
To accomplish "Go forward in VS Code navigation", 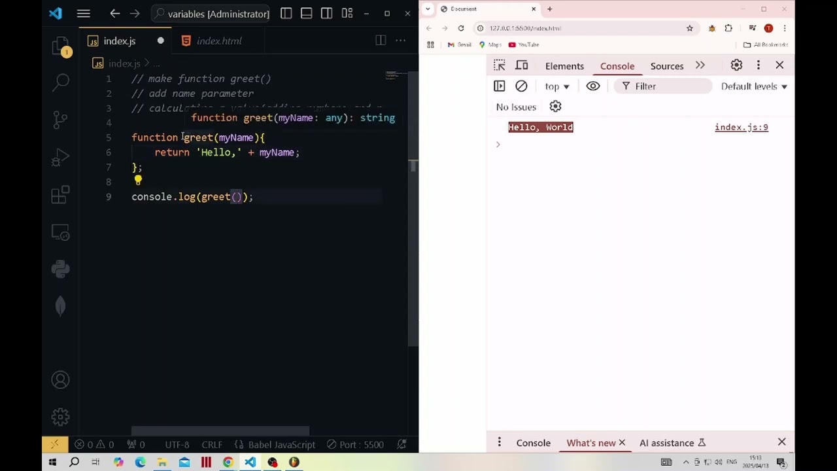I will (x=135, y=13).
